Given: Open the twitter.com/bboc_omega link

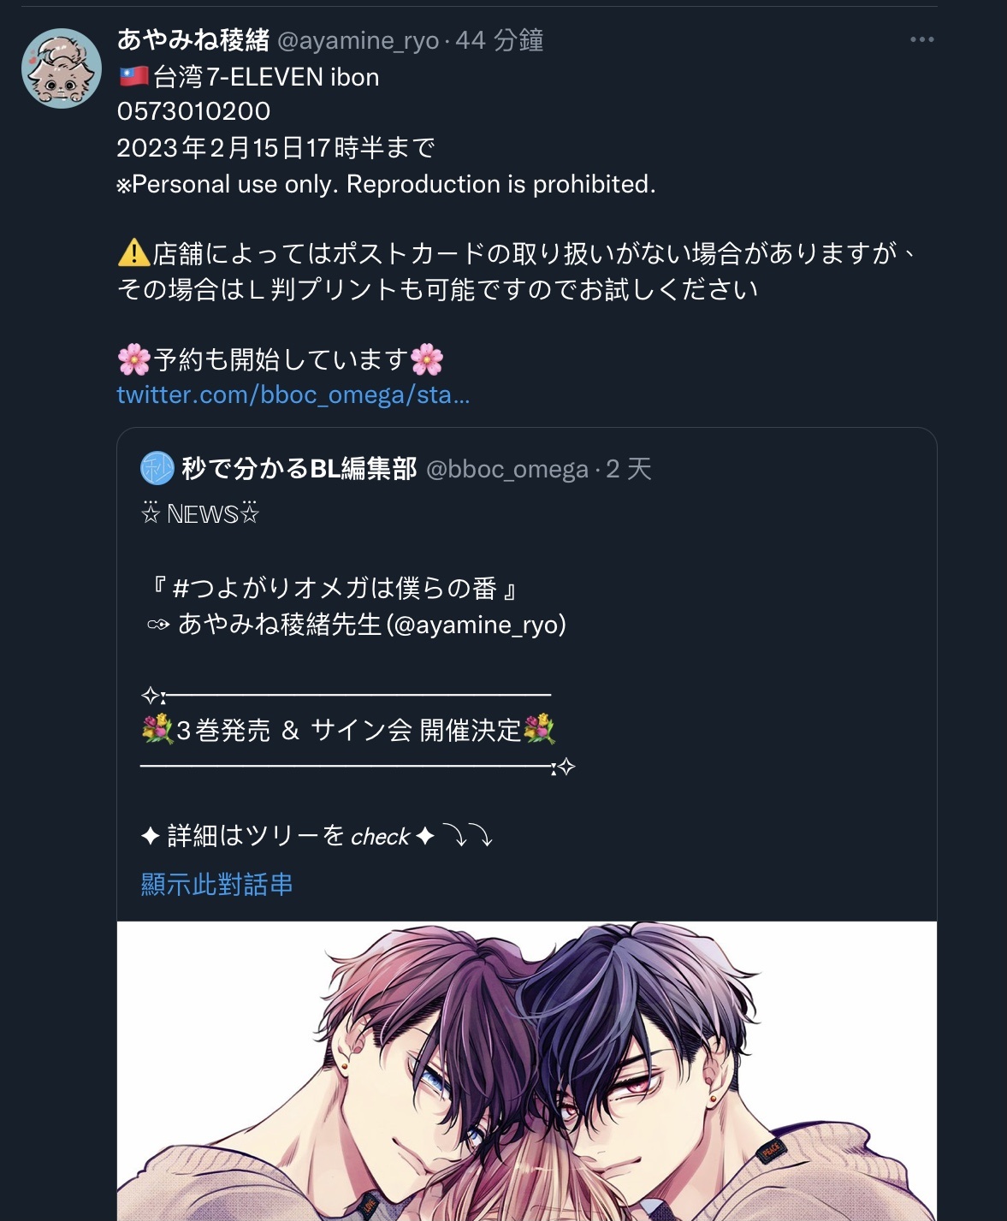Looking at the screenshot, I should pos(293,394).
